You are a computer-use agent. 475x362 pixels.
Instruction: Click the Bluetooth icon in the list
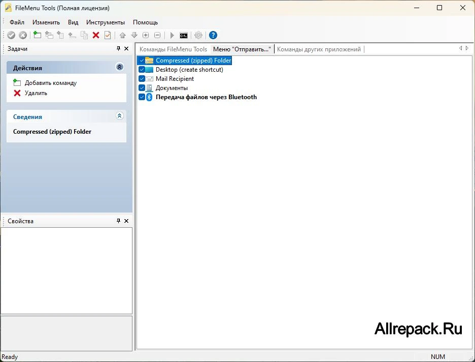pyautogui.click(x=149, y=97)
